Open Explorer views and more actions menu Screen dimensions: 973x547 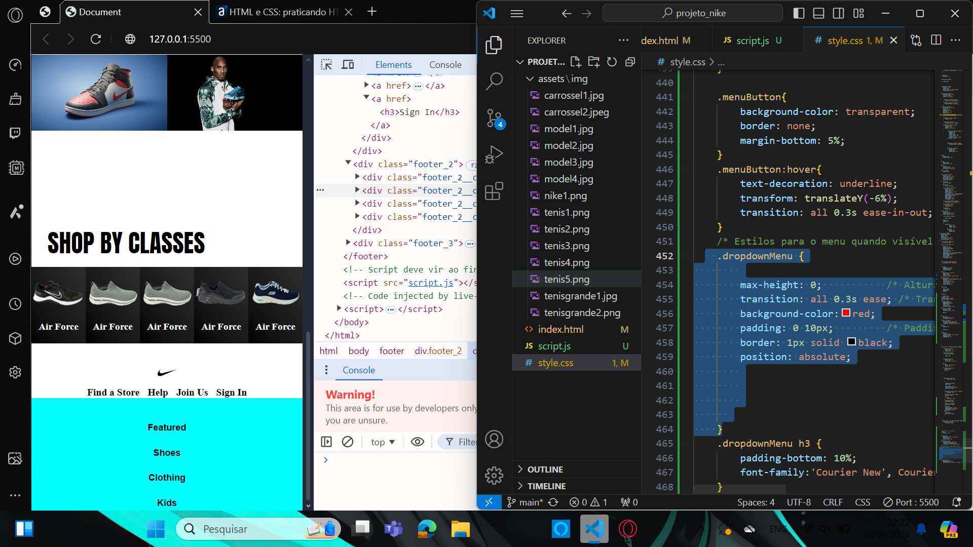[623, 40]
